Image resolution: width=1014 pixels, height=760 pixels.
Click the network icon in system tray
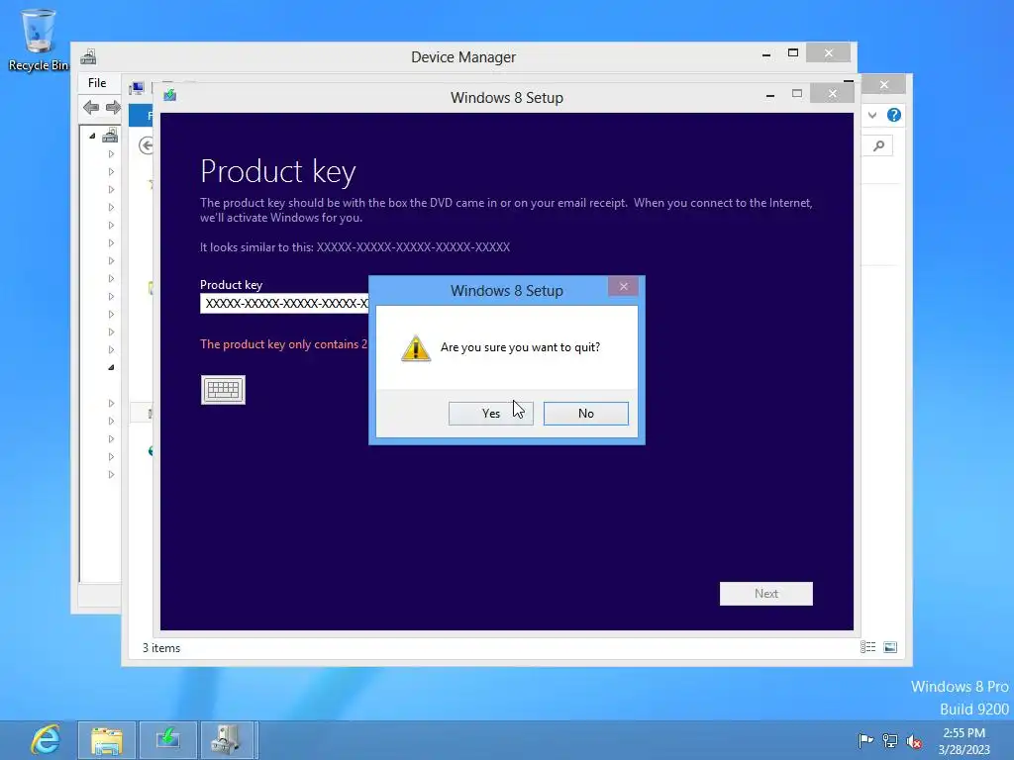[x=890, y=741]
